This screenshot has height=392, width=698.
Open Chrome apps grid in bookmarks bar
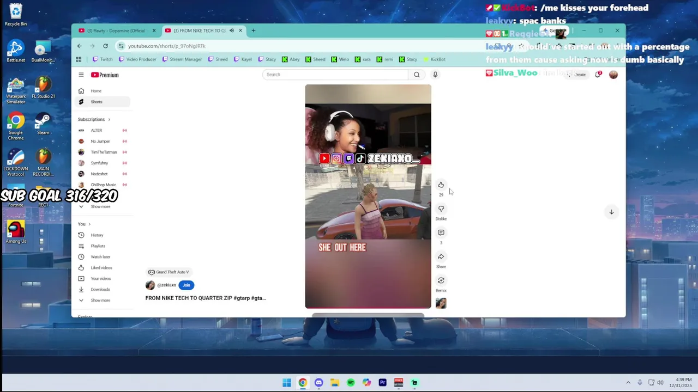[x=79, y=59]
